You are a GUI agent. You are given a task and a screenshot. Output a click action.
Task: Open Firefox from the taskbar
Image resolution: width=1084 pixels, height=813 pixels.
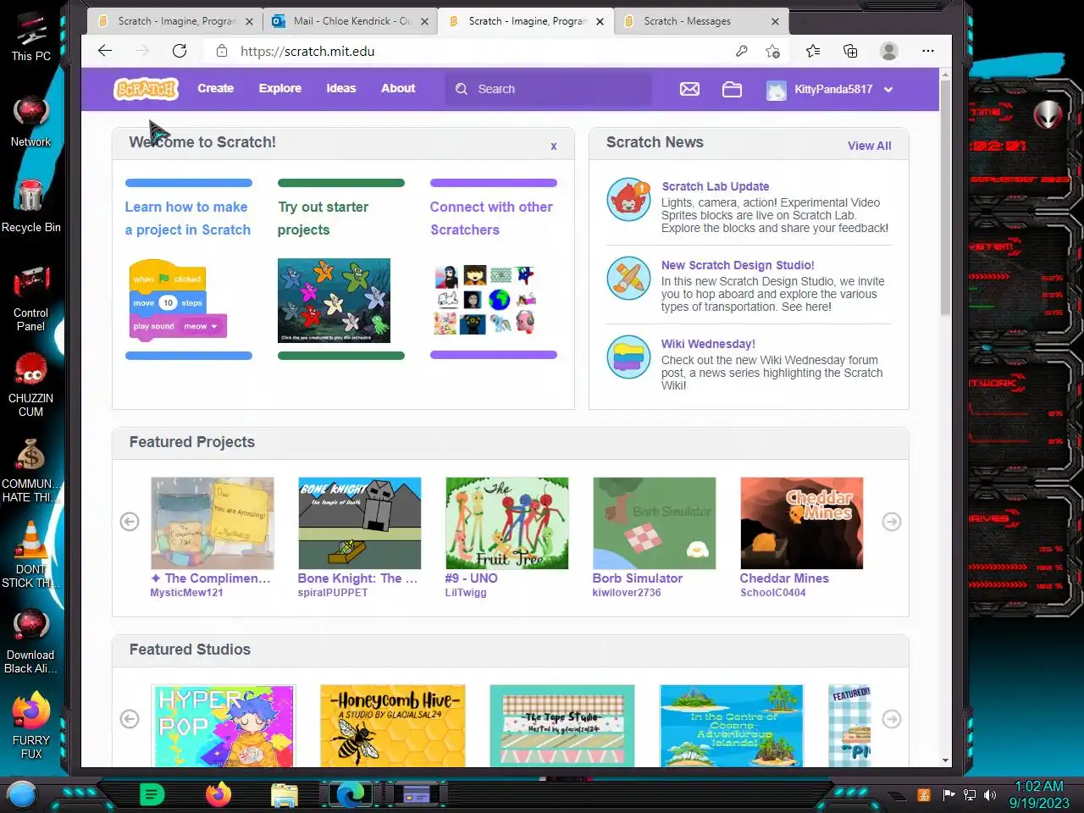coord(218,794)
